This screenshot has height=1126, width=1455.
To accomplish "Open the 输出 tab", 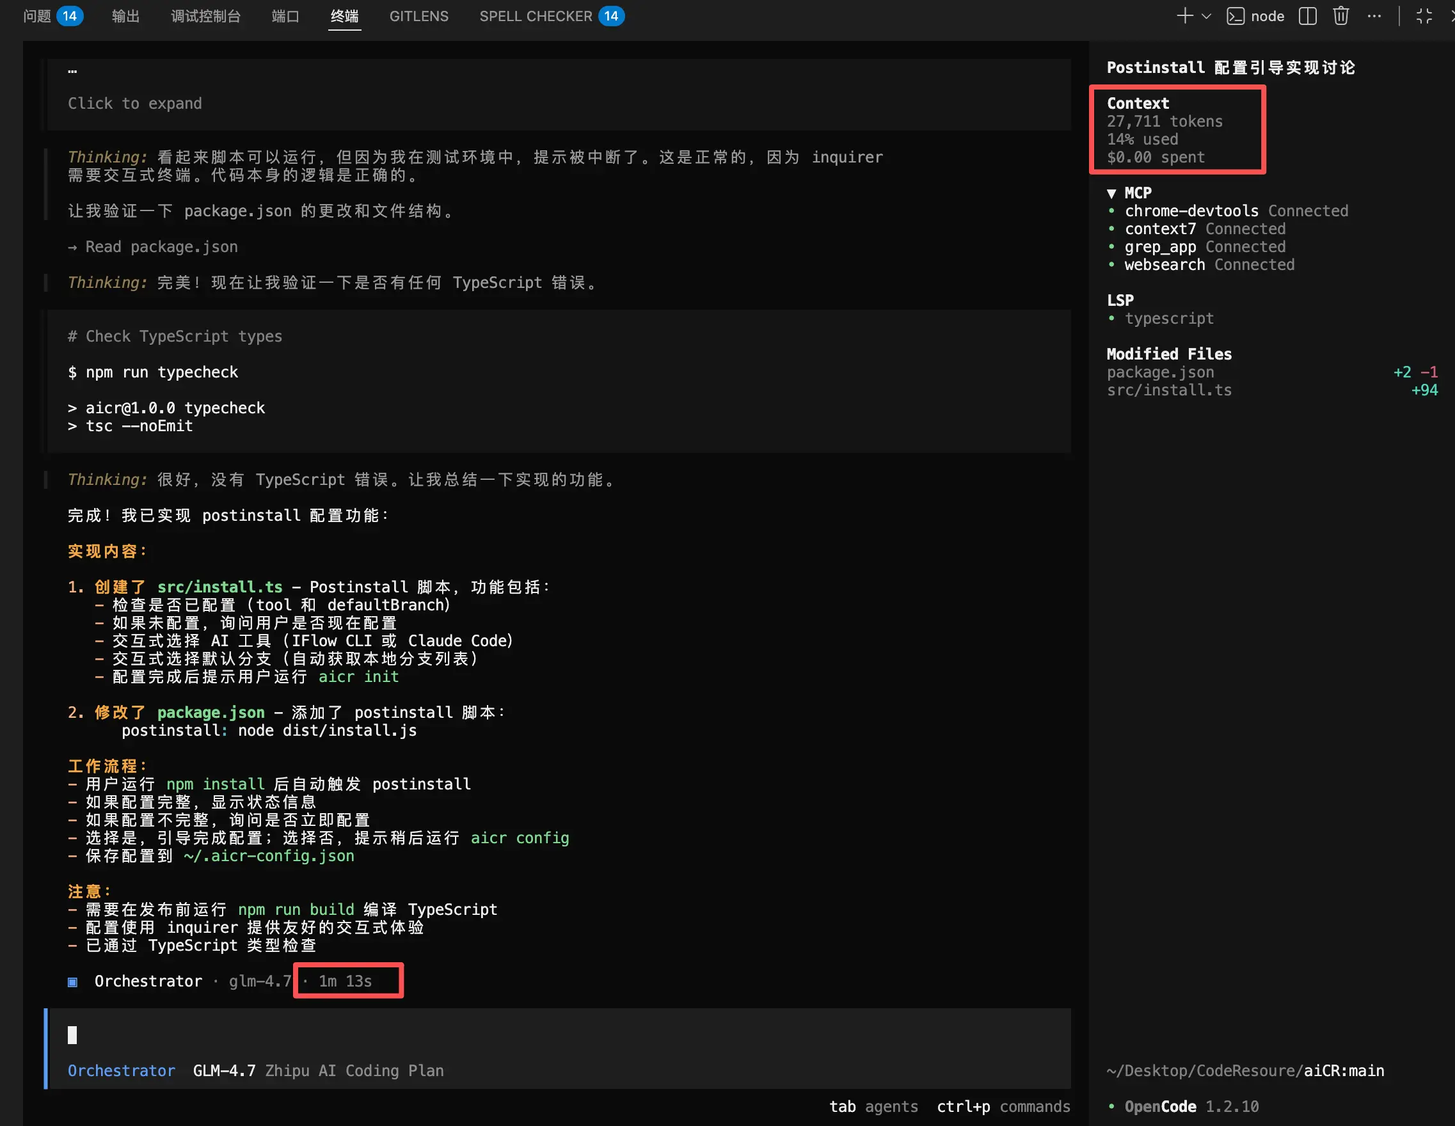I will tap(125, 16).
